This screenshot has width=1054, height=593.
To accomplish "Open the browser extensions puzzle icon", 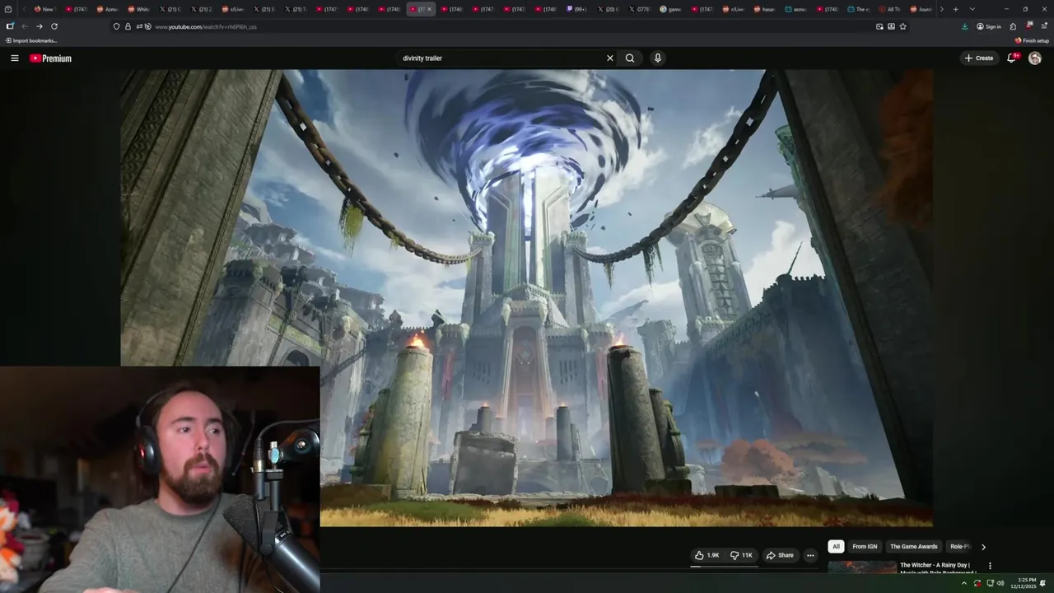I will pos(1013,26).
